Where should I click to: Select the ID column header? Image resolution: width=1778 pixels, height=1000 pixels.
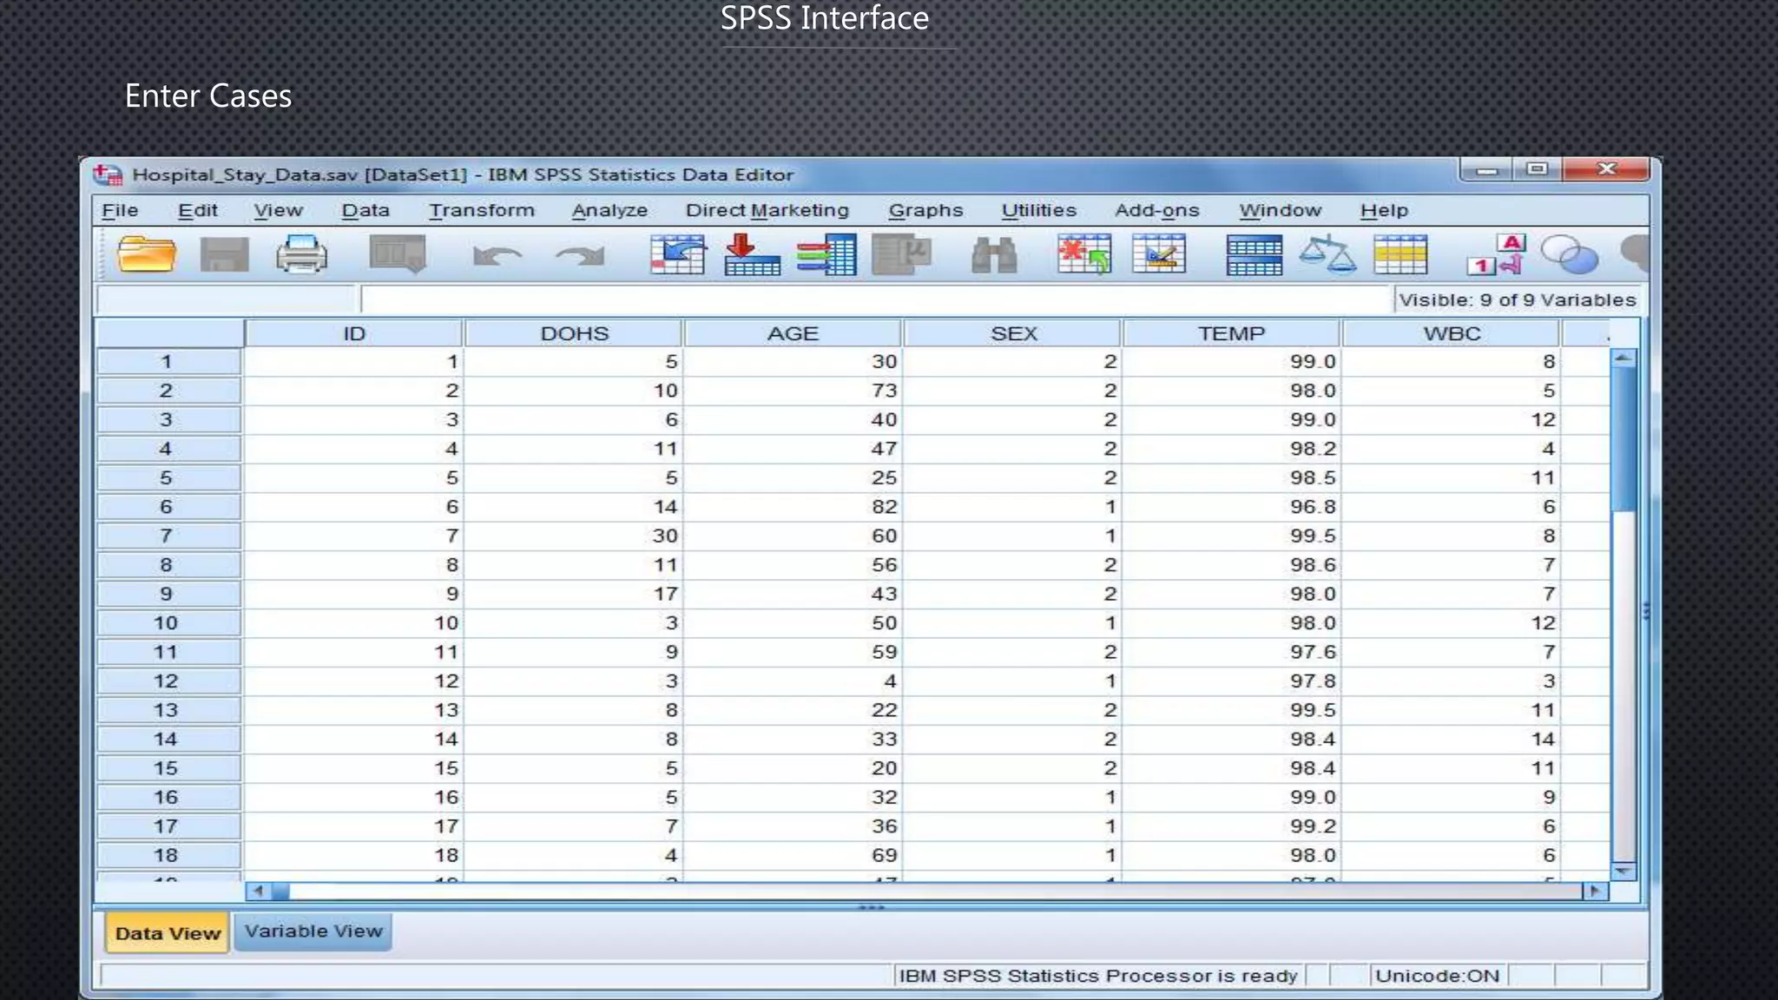point(354,333)
